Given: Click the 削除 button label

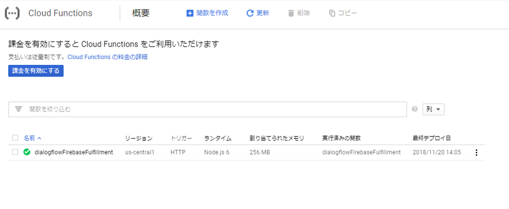Looking at the screenshot, I should click(304, 13).
